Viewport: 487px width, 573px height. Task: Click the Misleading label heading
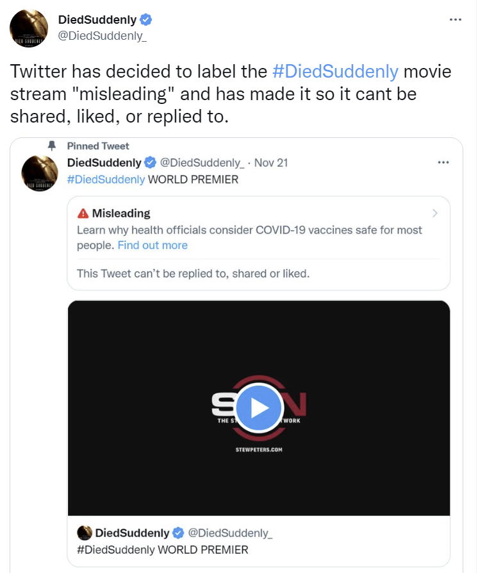point(121,213)
